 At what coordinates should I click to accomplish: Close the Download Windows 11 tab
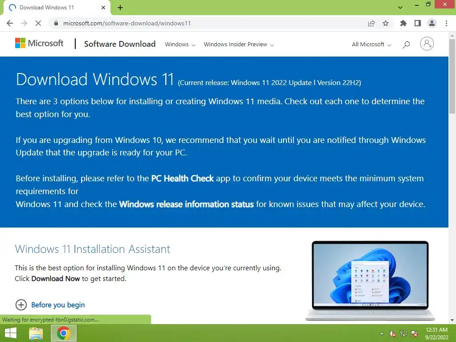[103, 8]
